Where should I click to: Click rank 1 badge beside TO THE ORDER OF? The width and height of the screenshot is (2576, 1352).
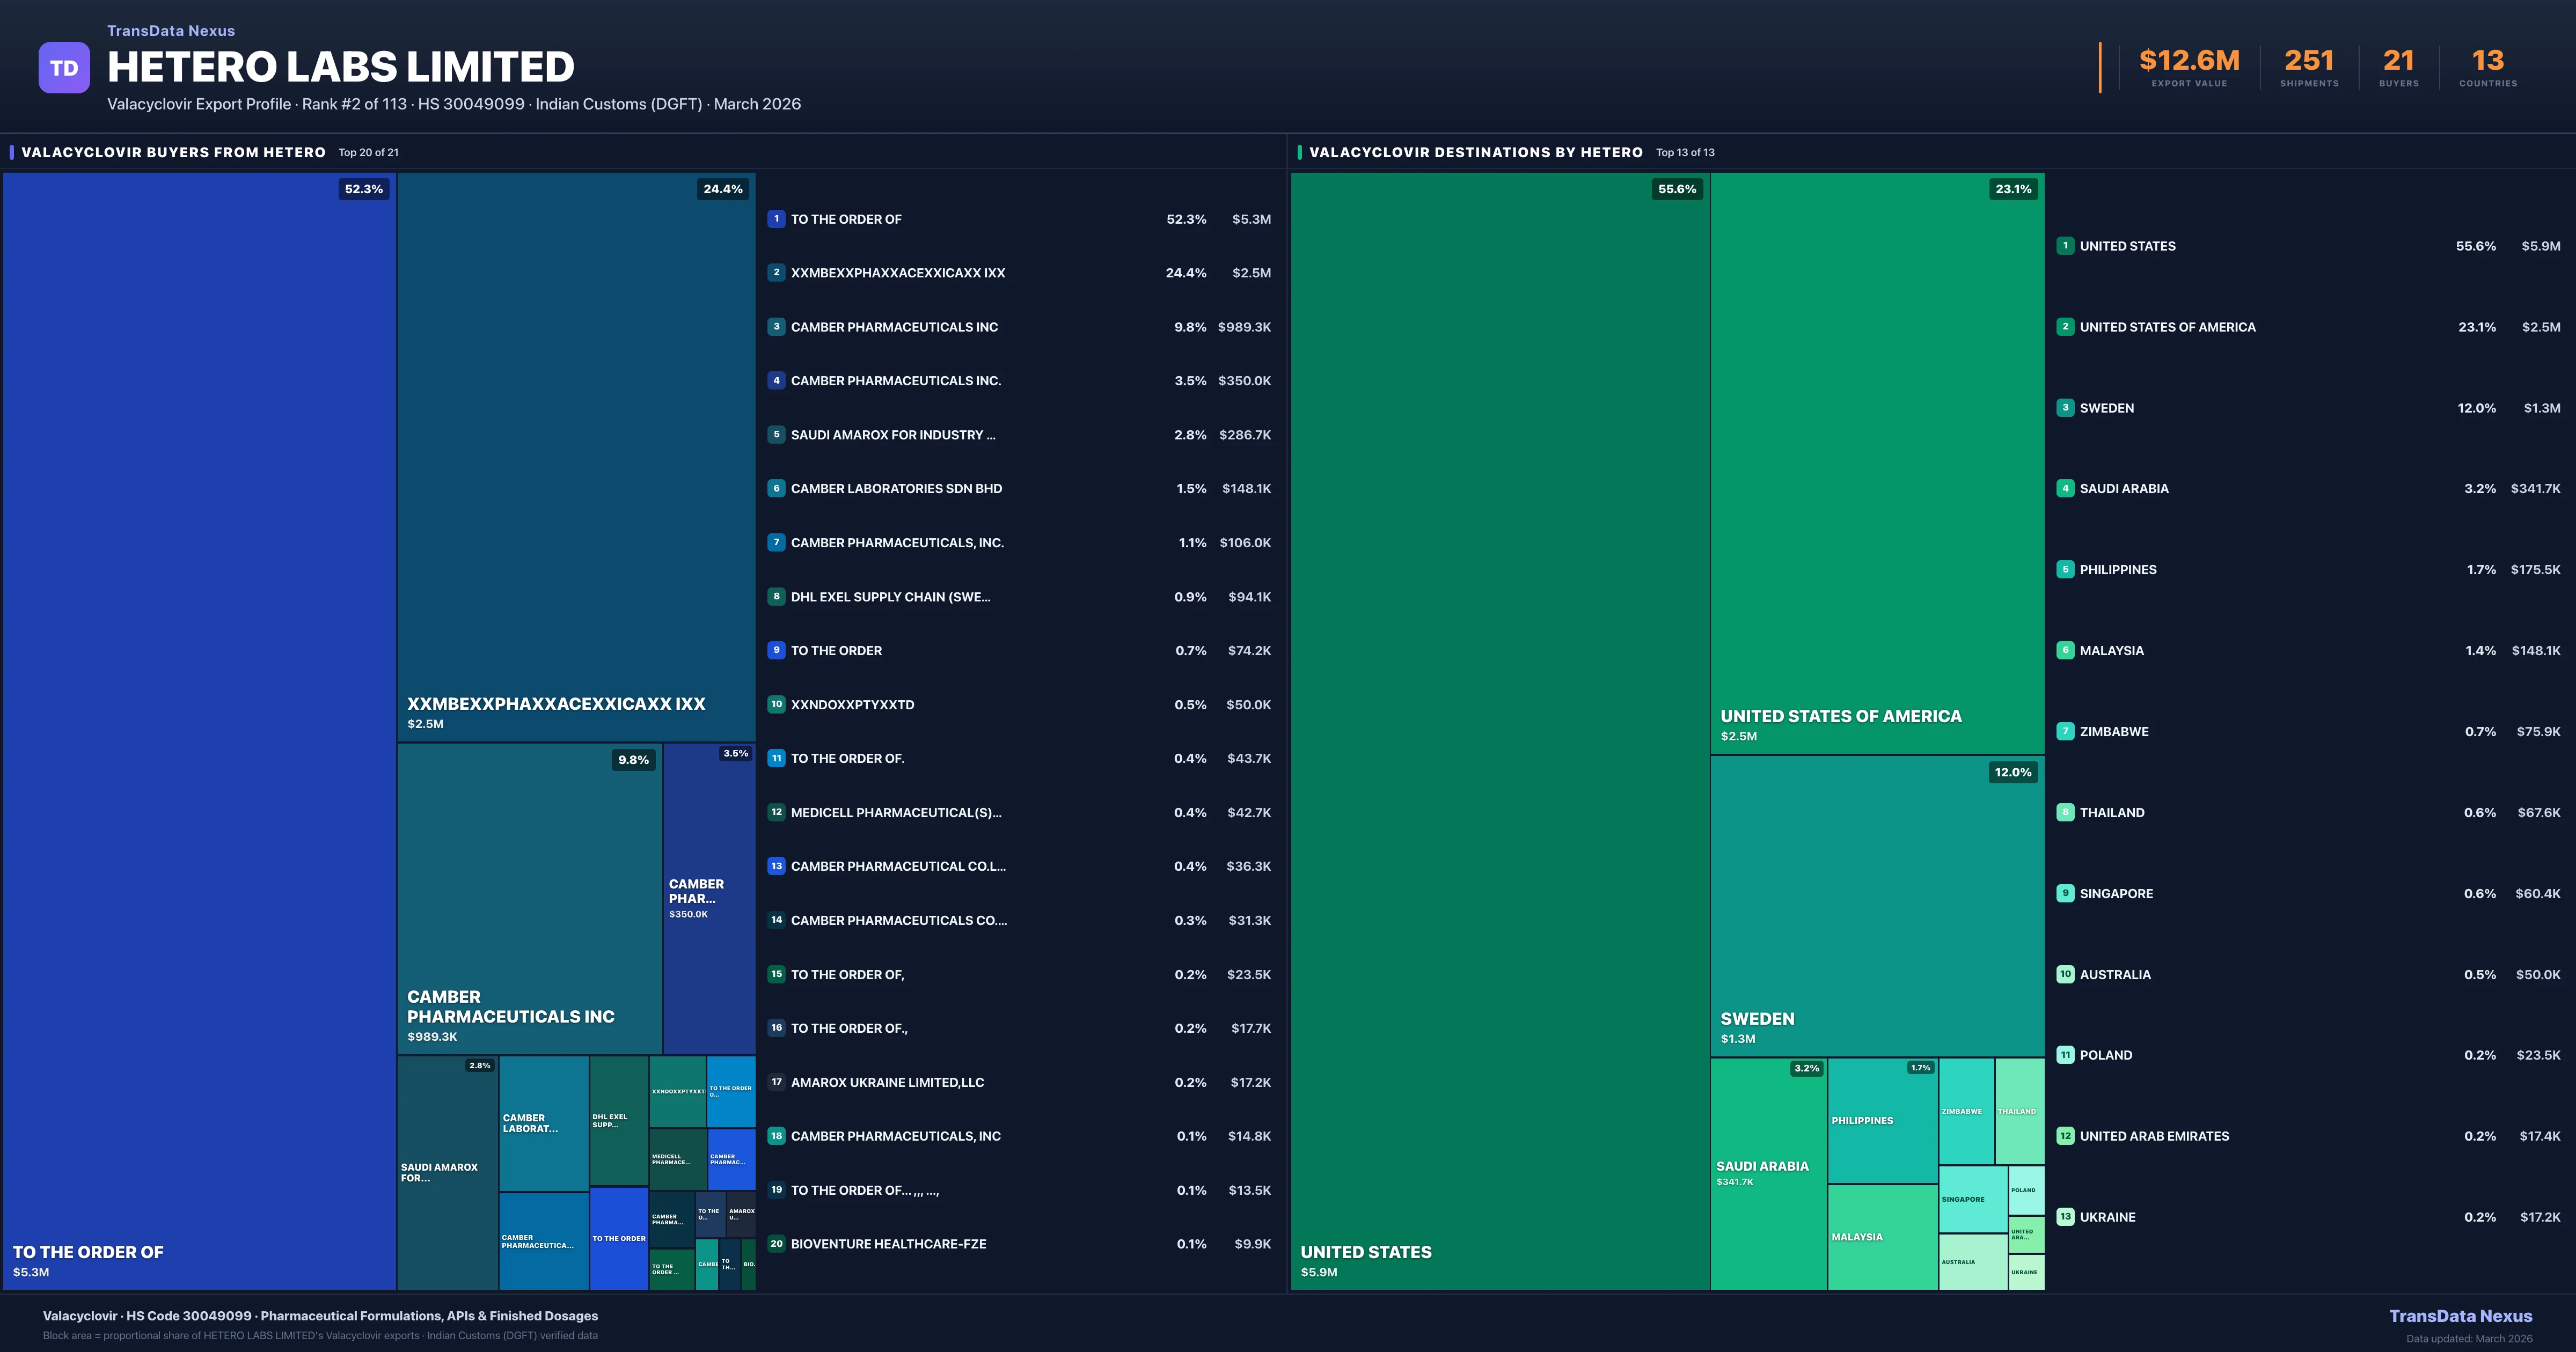(x=776, y=219)
